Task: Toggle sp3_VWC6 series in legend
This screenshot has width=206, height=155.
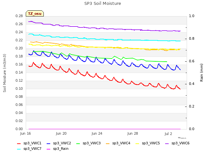Action: tap(177, 143)
